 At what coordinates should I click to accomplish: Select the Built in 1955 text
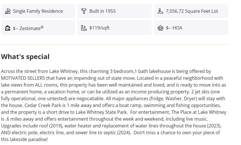click(102, 11)
